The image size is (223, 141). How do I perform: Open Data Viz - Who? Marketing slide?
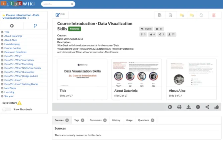pyautogui.click(x=19, y=64)
